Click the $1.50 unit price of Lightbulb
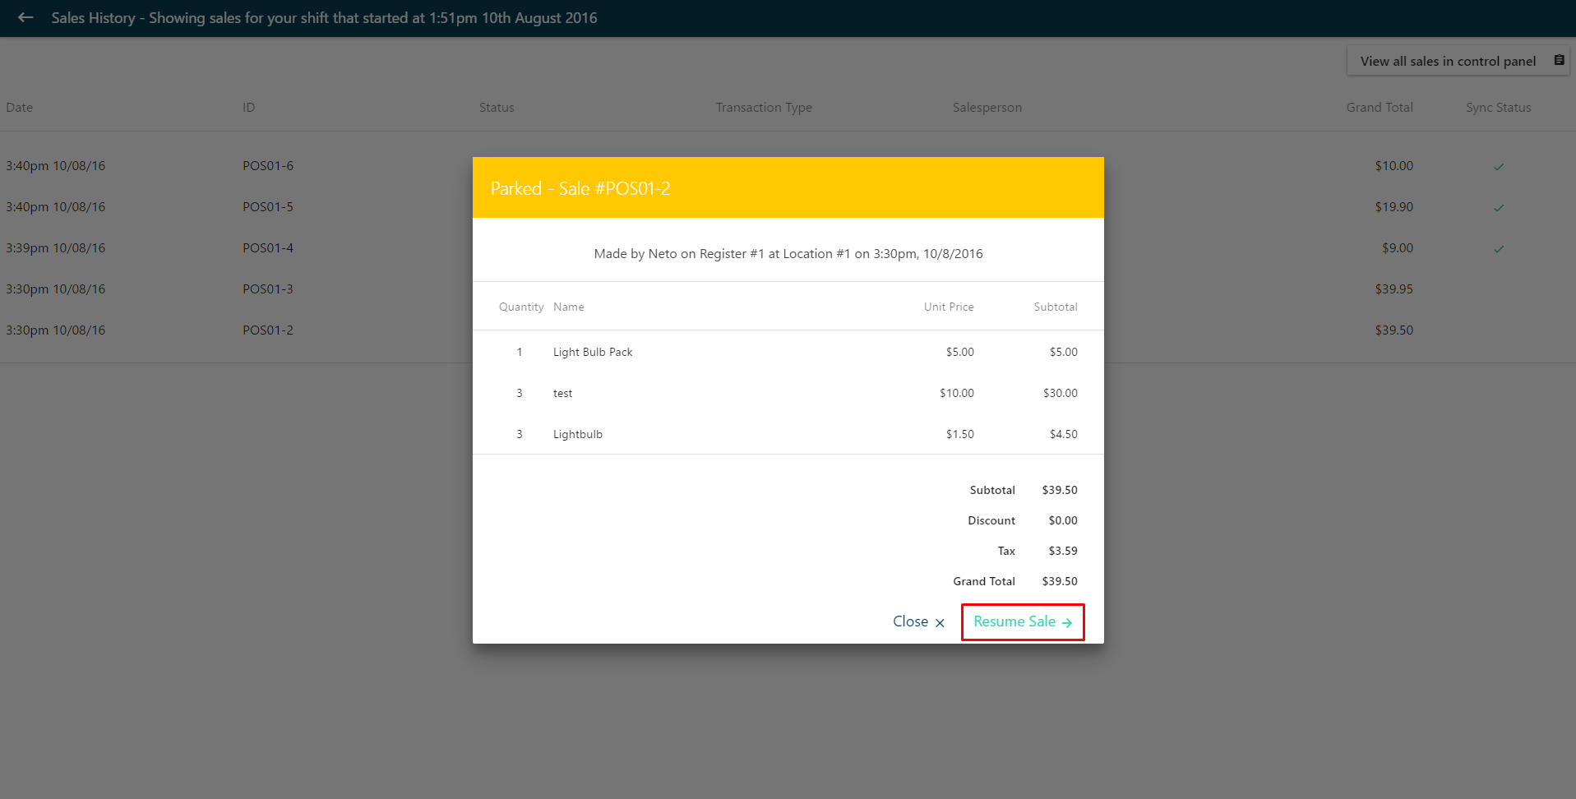The height and width of the screenshot is (799, 1576). (959, 434)
